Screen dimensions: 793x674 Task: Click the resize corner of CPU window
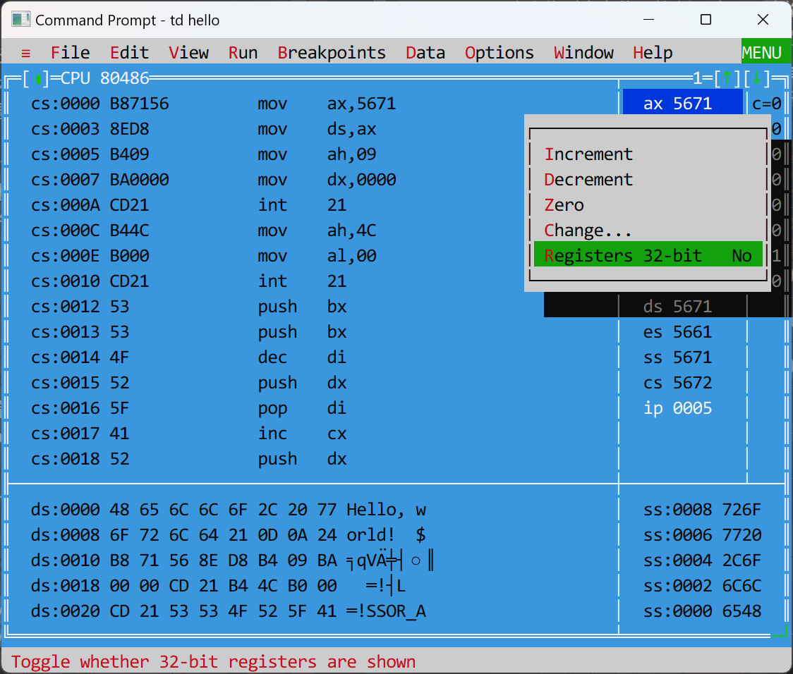780,631
